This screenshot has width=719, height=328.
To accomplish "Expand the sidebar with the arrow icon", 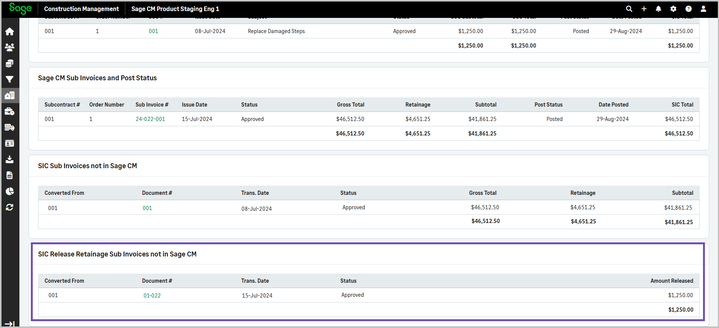I will [x=10, y=324].
